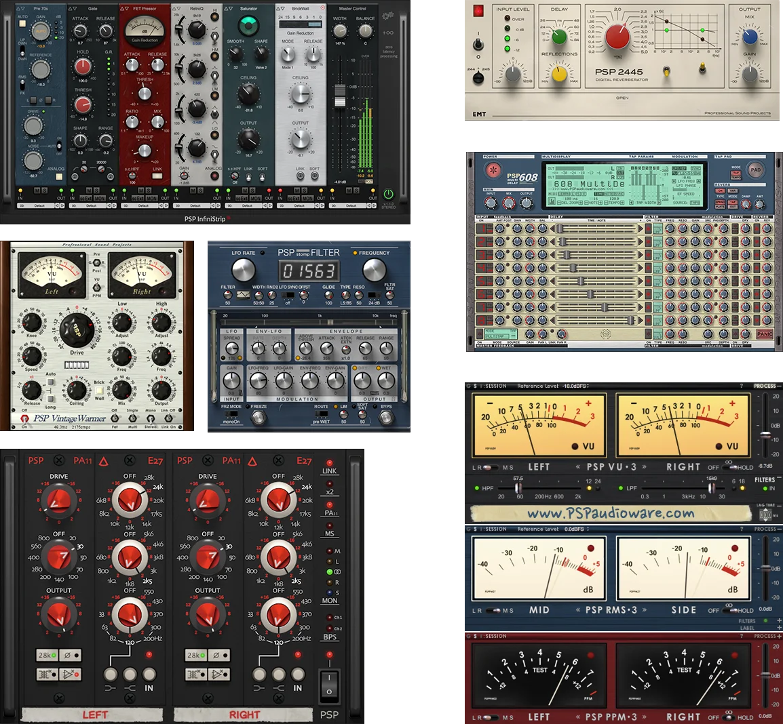Click the PSP 608 power snowflake button

(x=493, y=170)
